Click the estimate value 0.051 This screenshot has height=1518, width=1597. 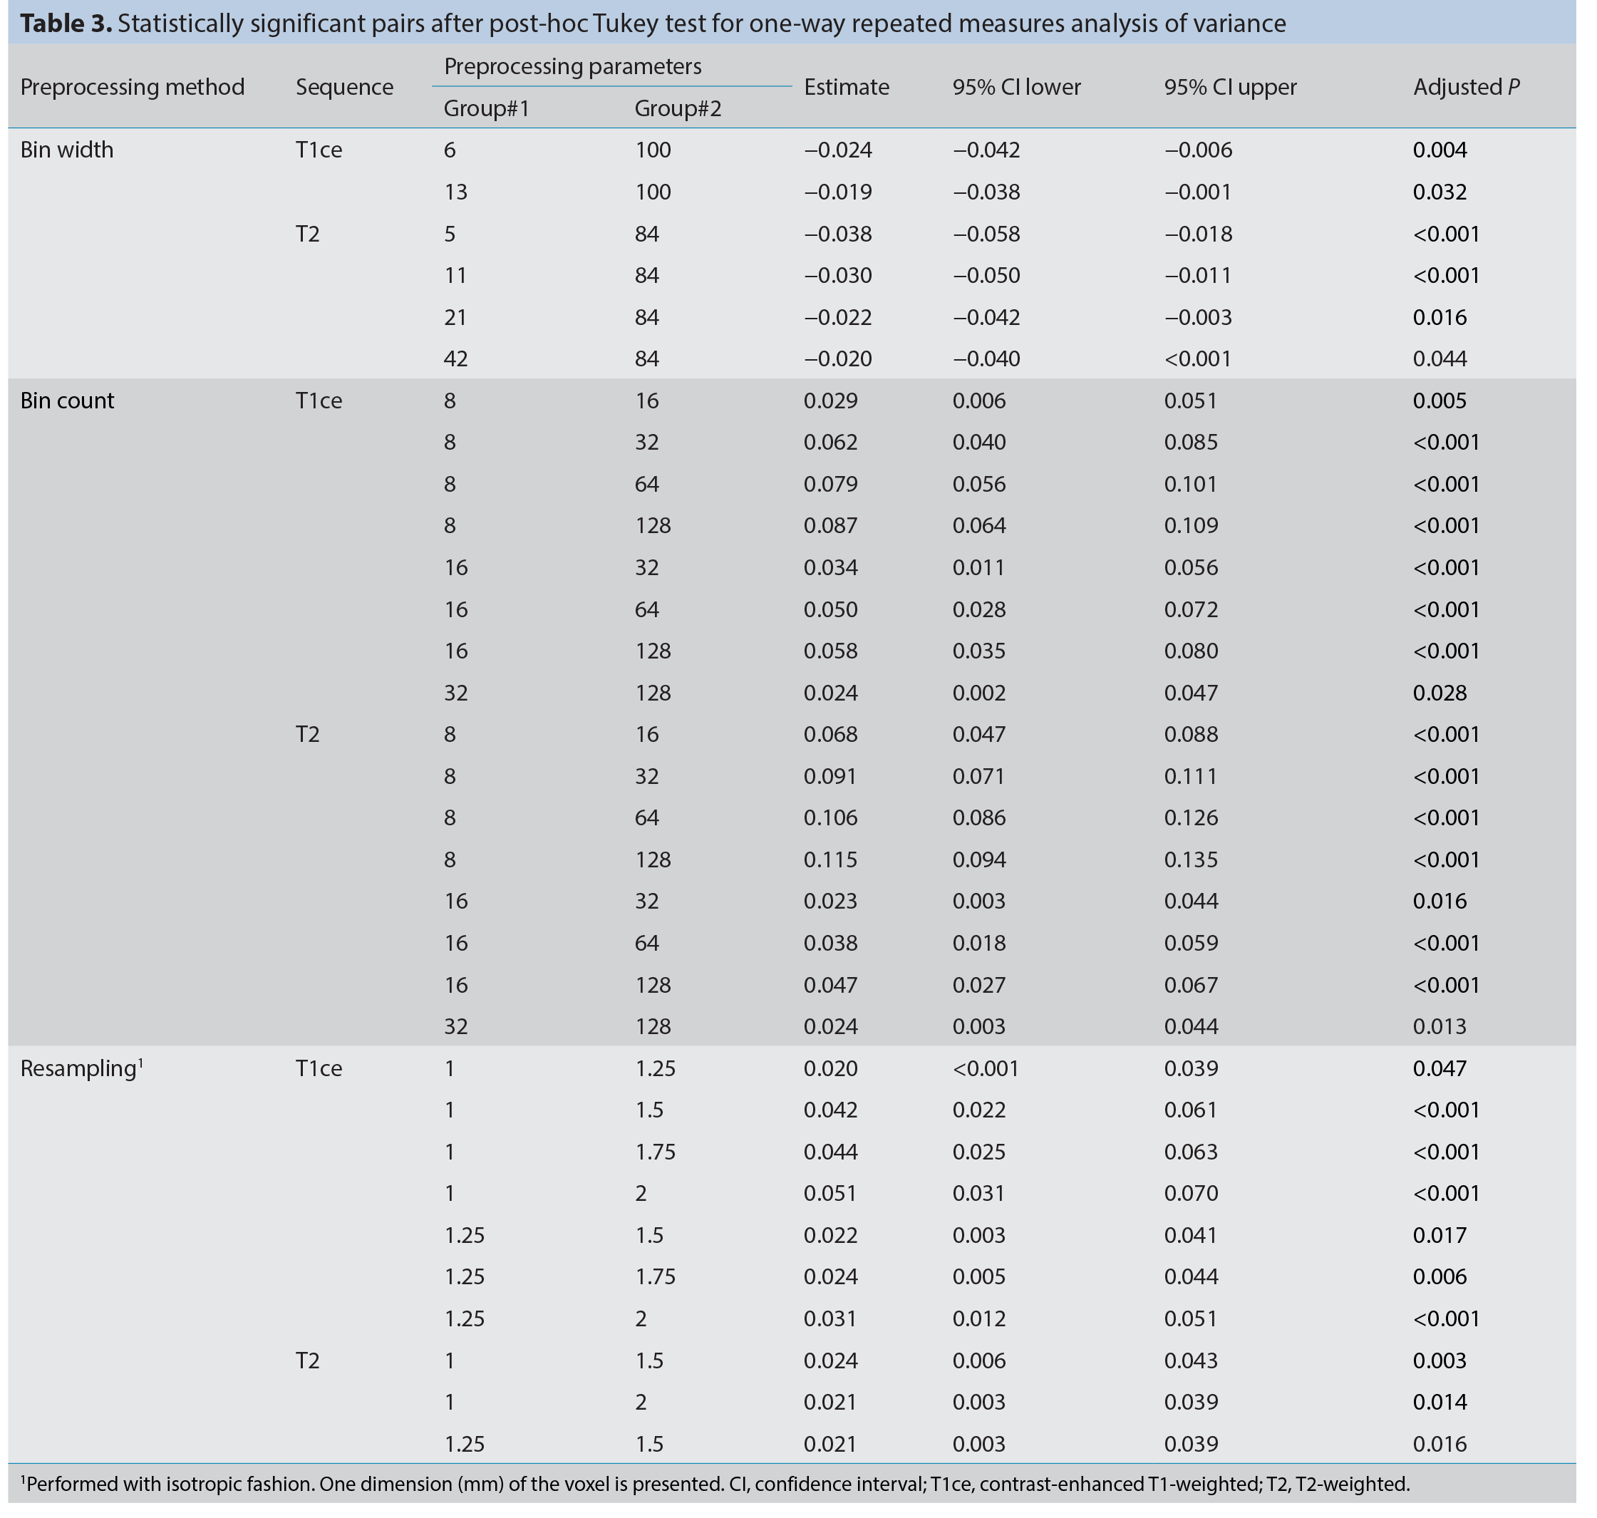click(831, 1193)
